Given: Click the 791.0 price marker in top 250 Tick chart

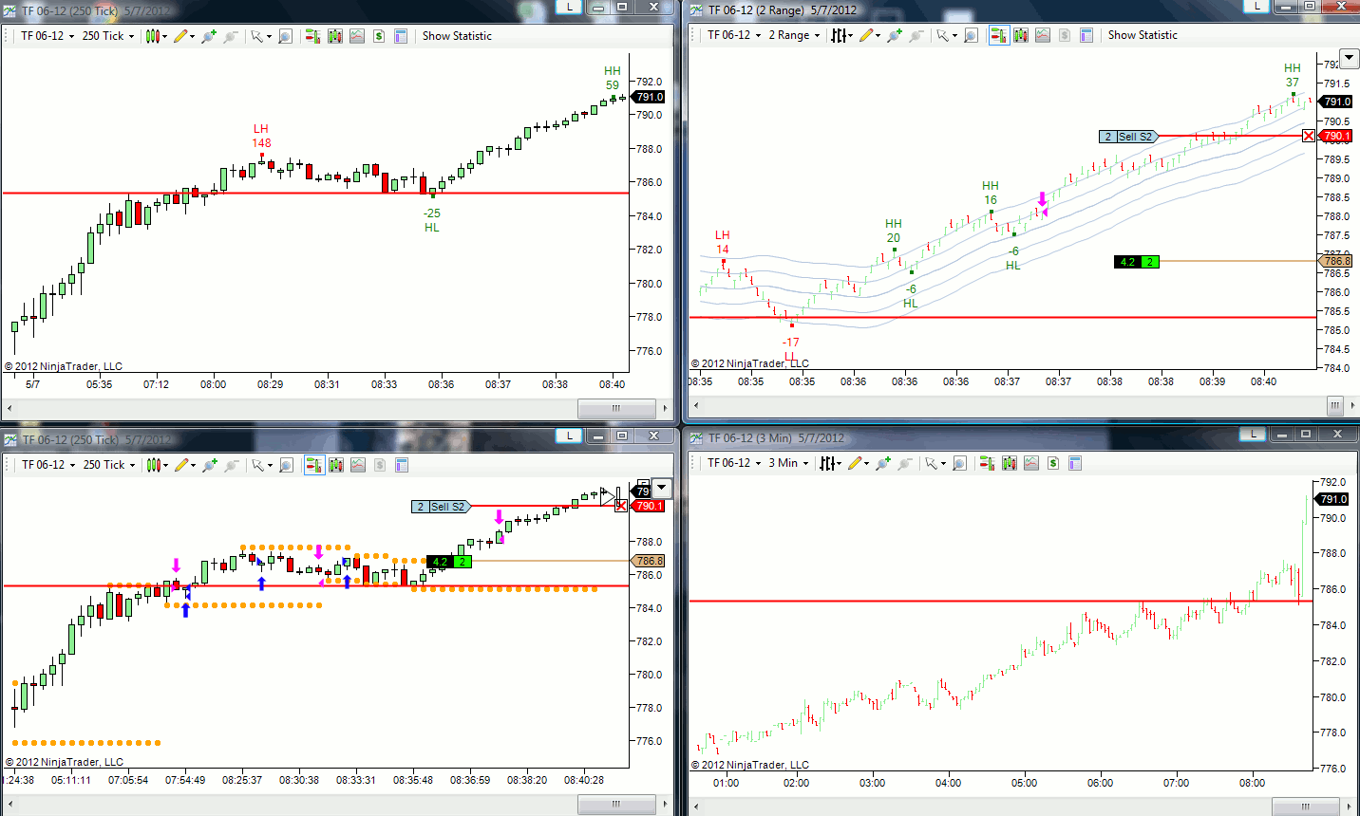Looking at the screenshot, I should pyautogui.click(x=648, y=97).
